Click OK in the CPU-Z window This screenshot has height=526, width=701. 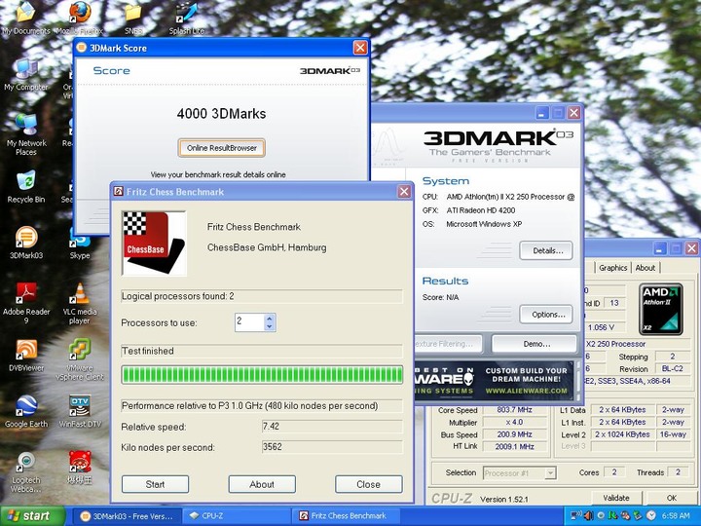tap(672, 498)
